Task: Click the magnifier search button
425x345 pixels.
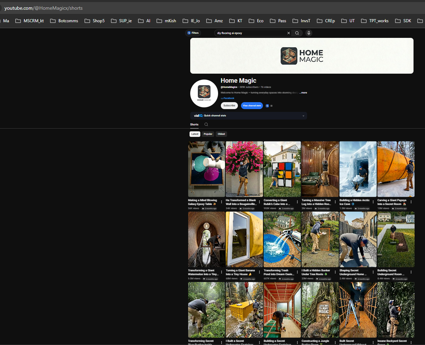Action: [x=297, y=33]
